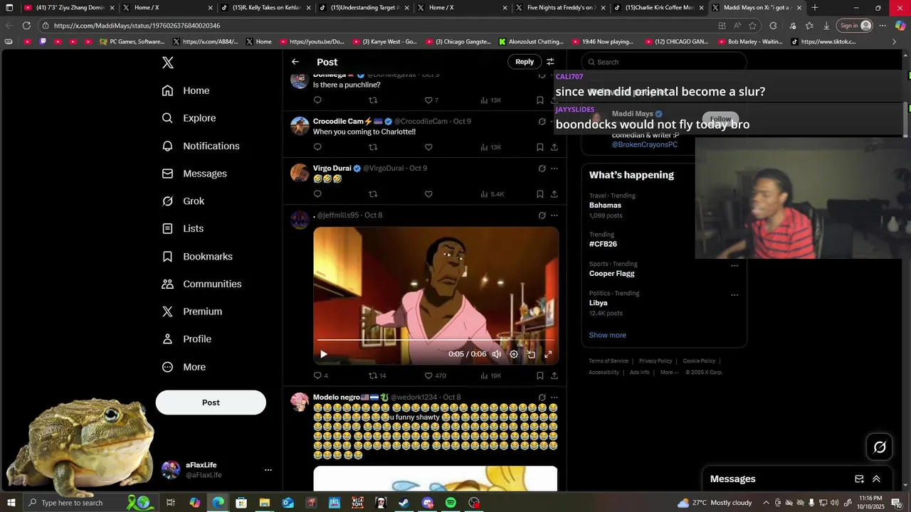This screenshot has width=911, height=512.
Task: Open Profile in X sidebar
Action: pos(186,339)
